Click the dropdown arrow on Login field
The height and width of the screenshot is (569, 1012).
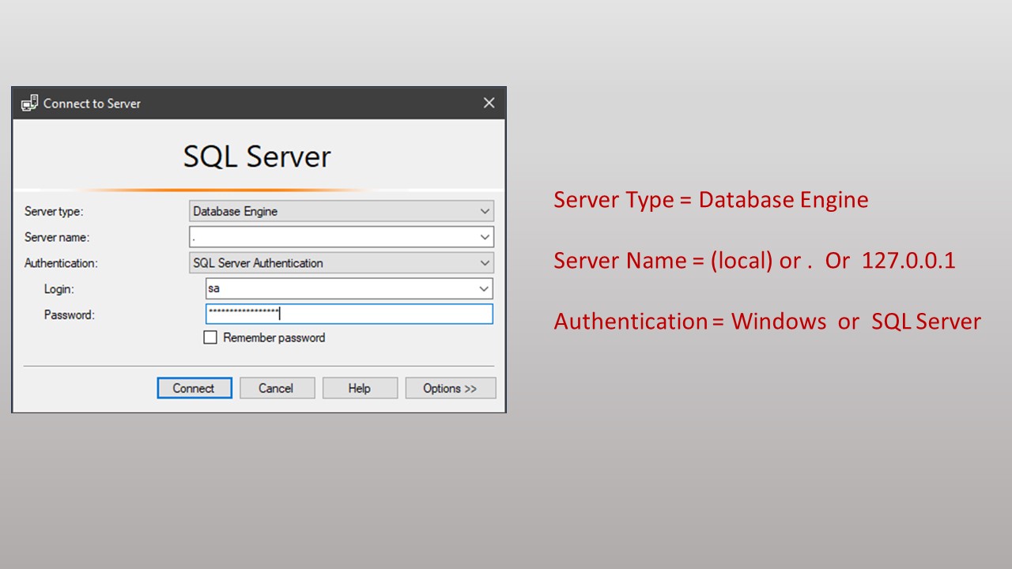483,288
